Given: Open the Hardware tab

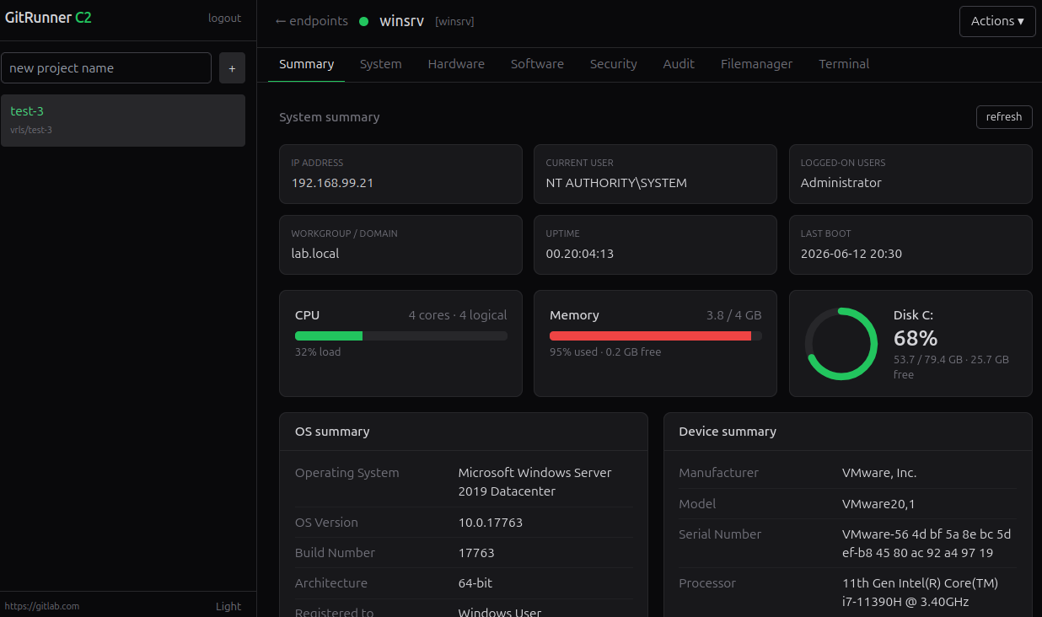Looking at the screenshot, I should [456, 64].
